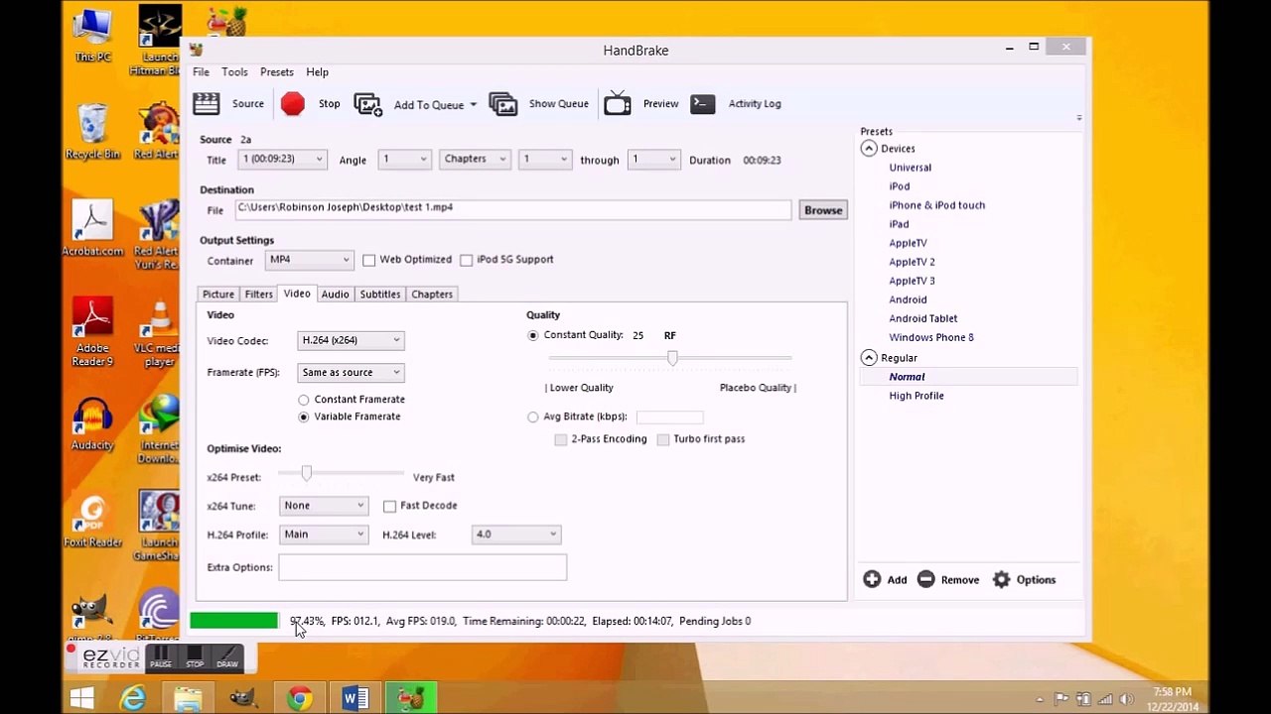Open Internet Explorer from the taskbar
Viewport: 1271px width, 714px height.
[x=132, y=698]
